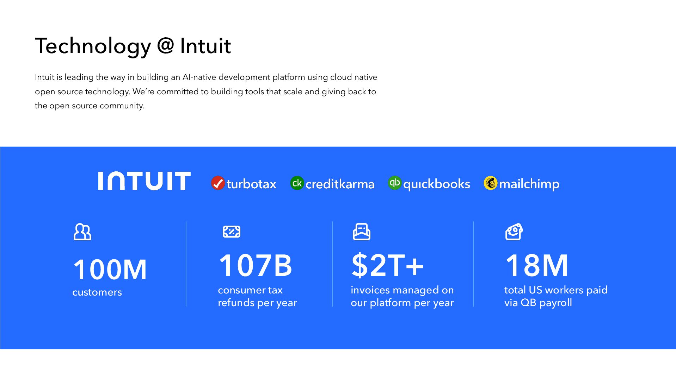Click the tax refund money icon
This screenshot has height=380, width=676.
pos(232,232)
